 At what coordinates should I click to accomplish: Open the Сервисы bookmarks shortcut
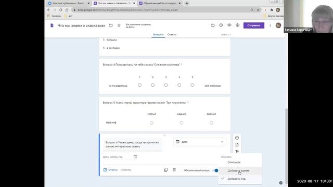54,16
